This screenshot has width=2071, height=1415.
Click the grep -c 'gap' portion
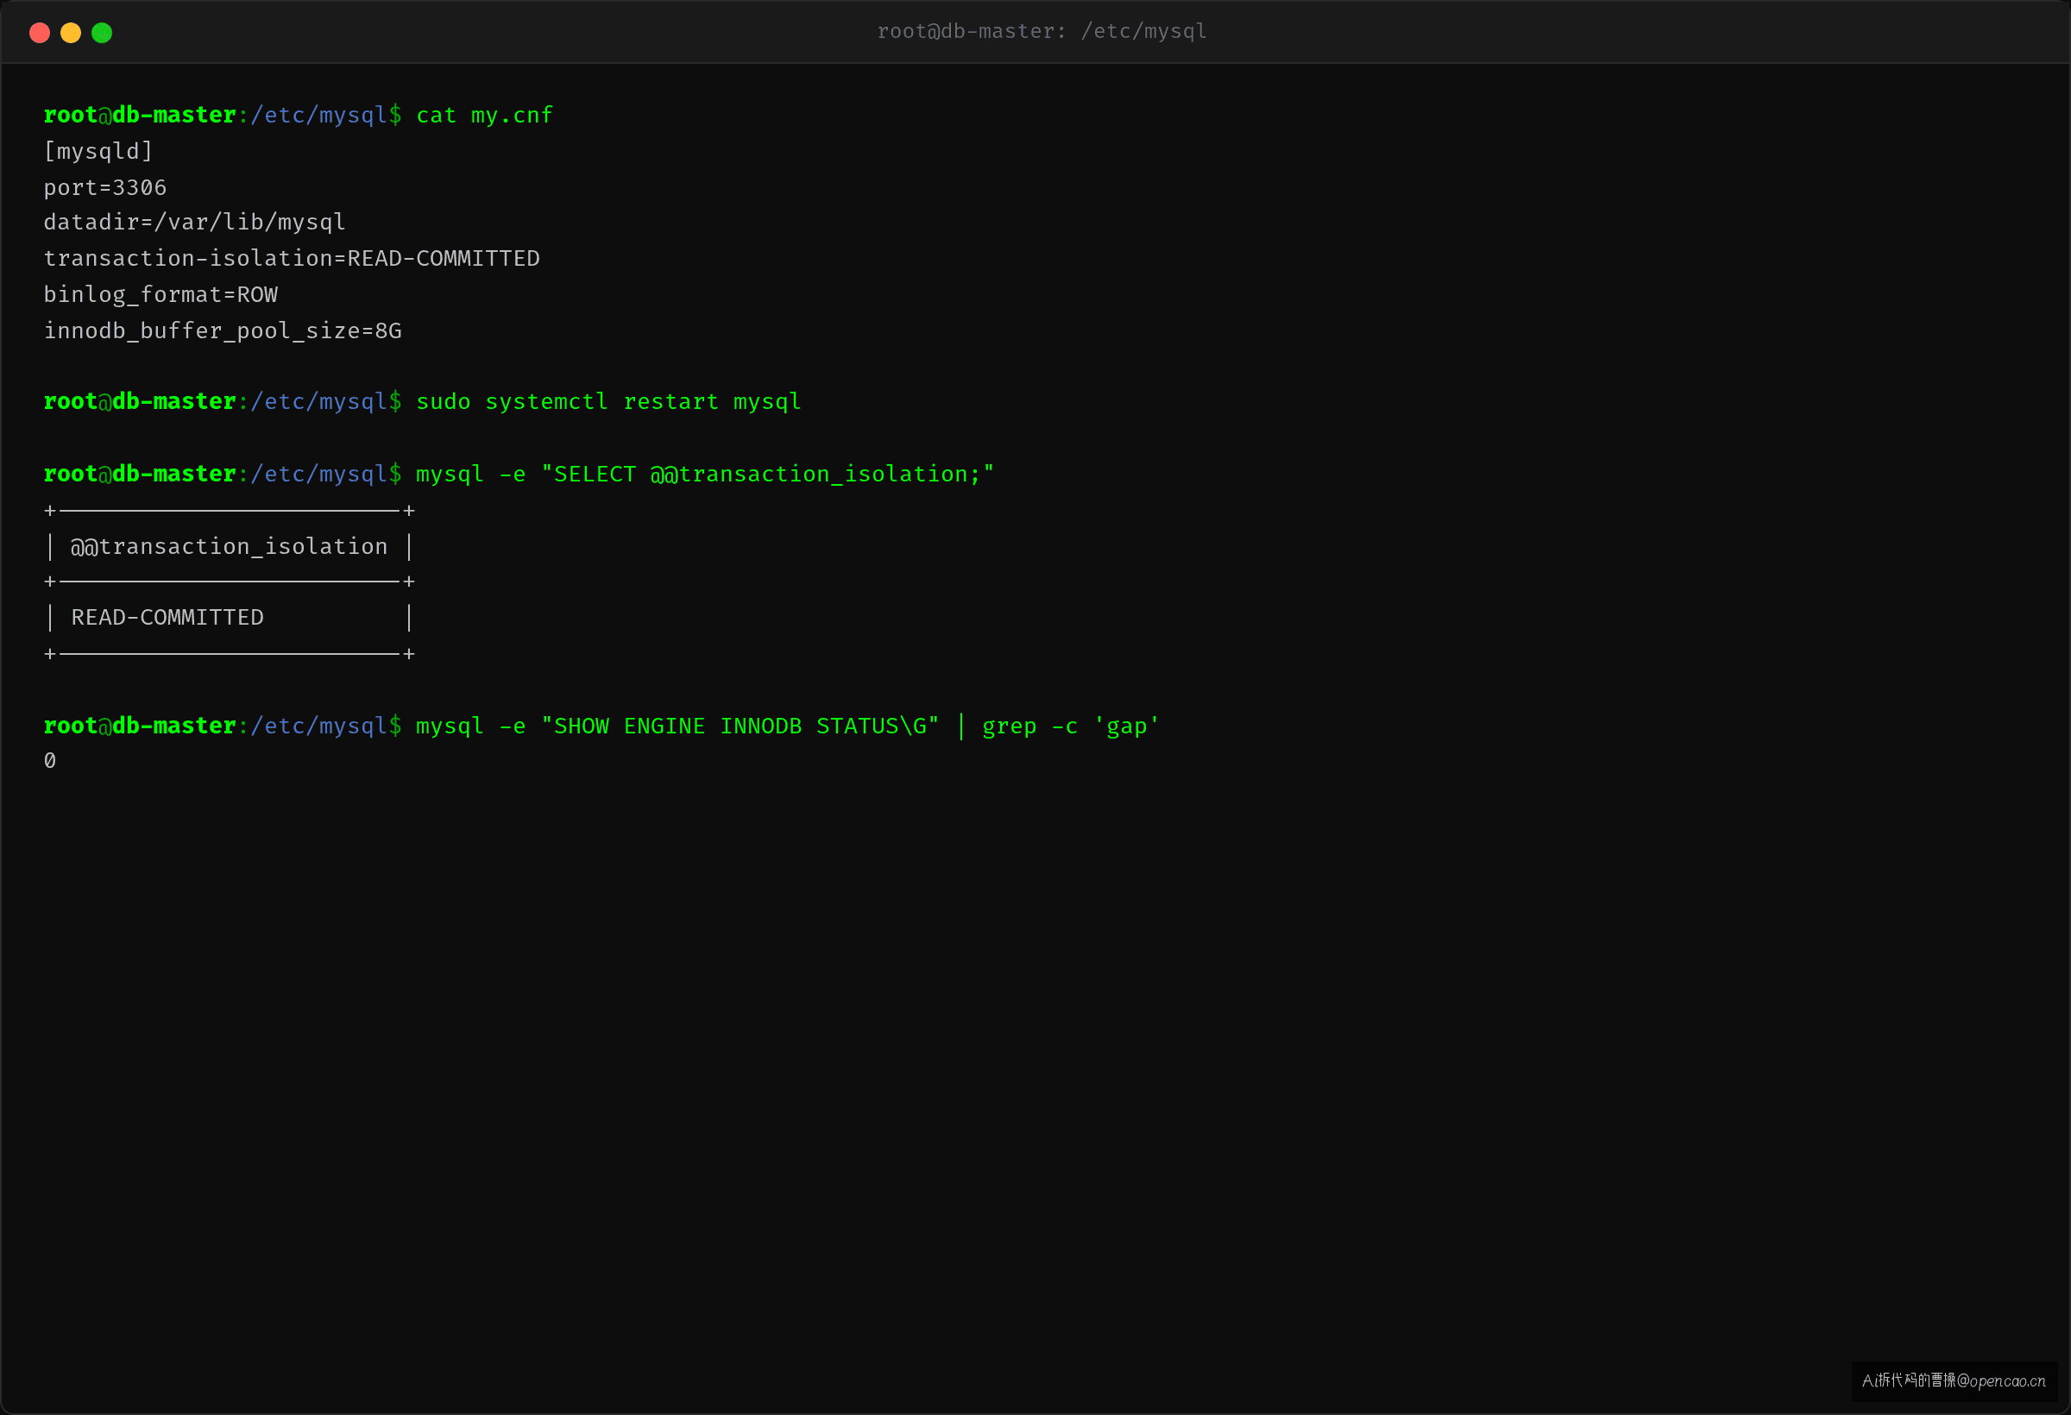pos(1070,726)
